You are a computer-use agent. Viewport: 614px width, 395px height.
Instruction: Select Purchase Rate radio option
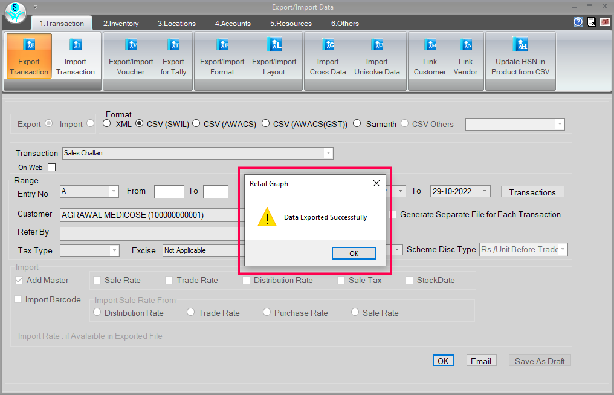tap(267, 312)
